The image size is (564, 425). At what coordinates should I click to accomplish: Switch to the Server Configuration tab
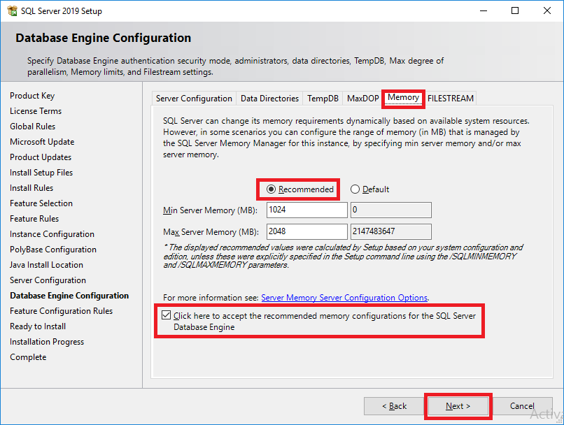click(194, 99)
